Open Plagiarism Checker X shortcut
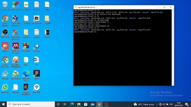Screen dimensions: 191x107 click(16, 34)
